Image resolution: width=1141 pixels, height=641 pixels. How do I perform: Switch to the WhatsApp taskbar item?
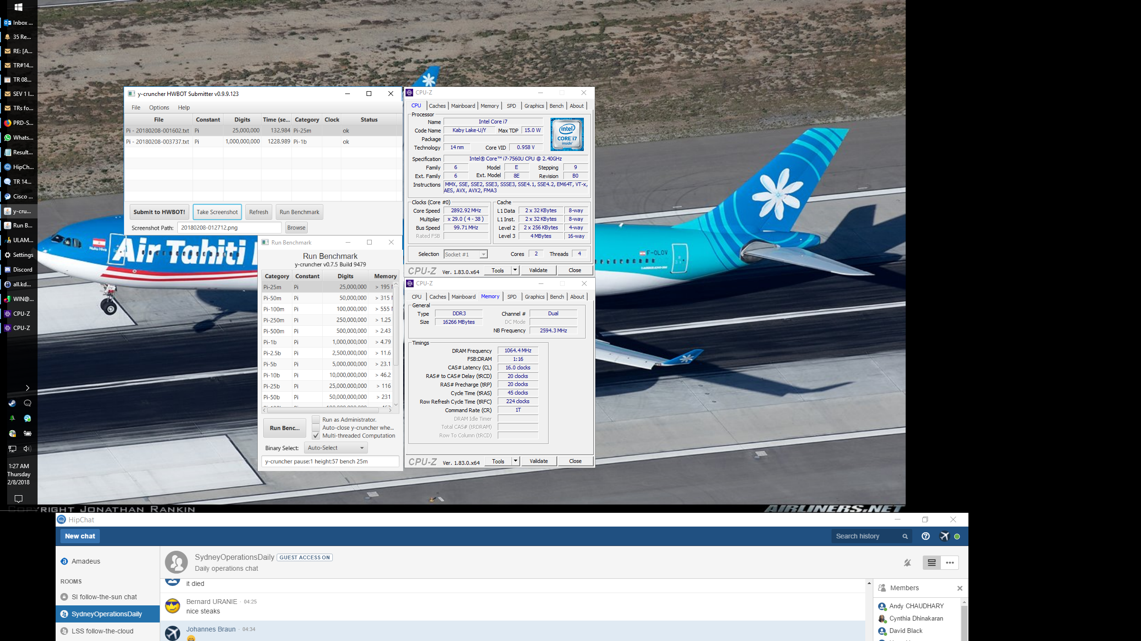19,138
